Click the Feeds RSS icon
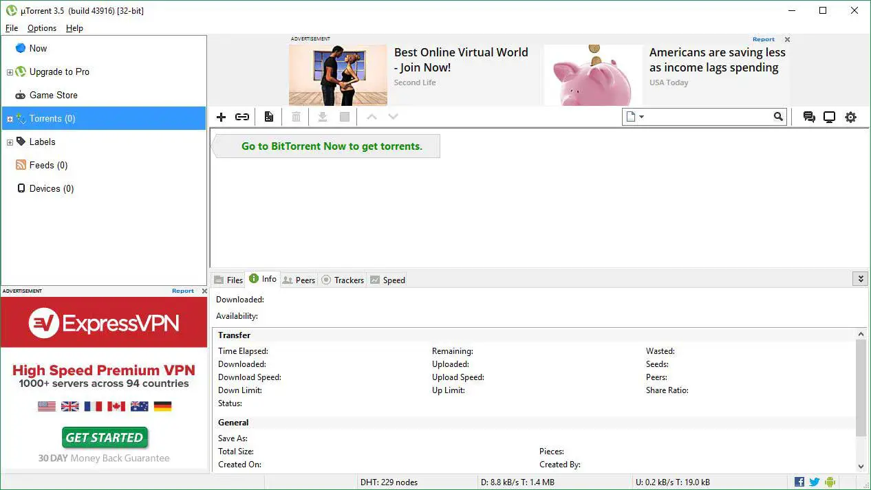This screenshot has width=871, height=490. [21, 165]
